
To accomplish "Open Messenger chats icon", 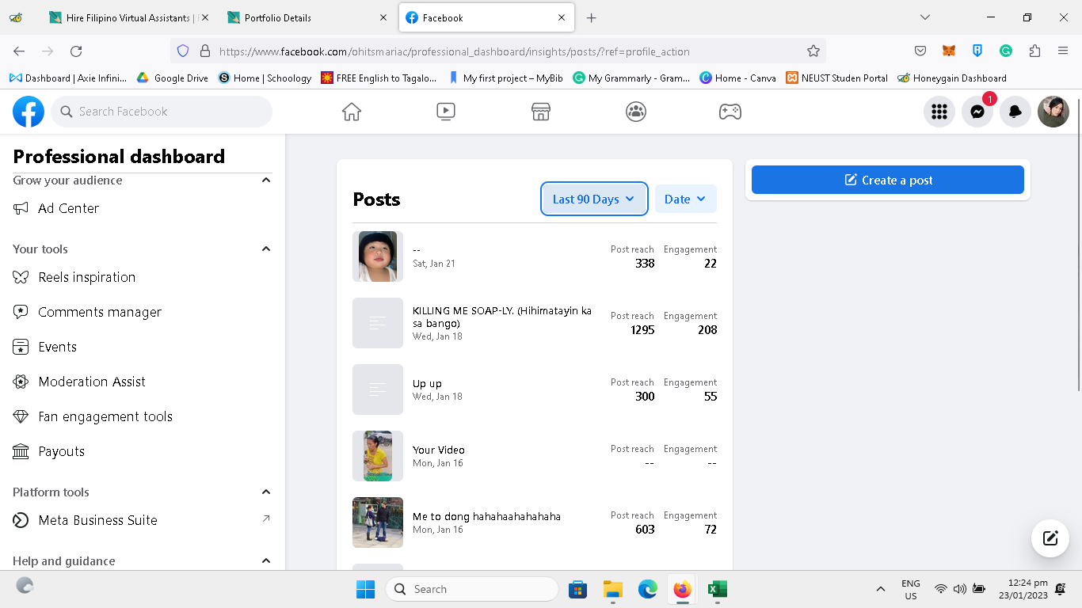I will click(x=977, y=112).
